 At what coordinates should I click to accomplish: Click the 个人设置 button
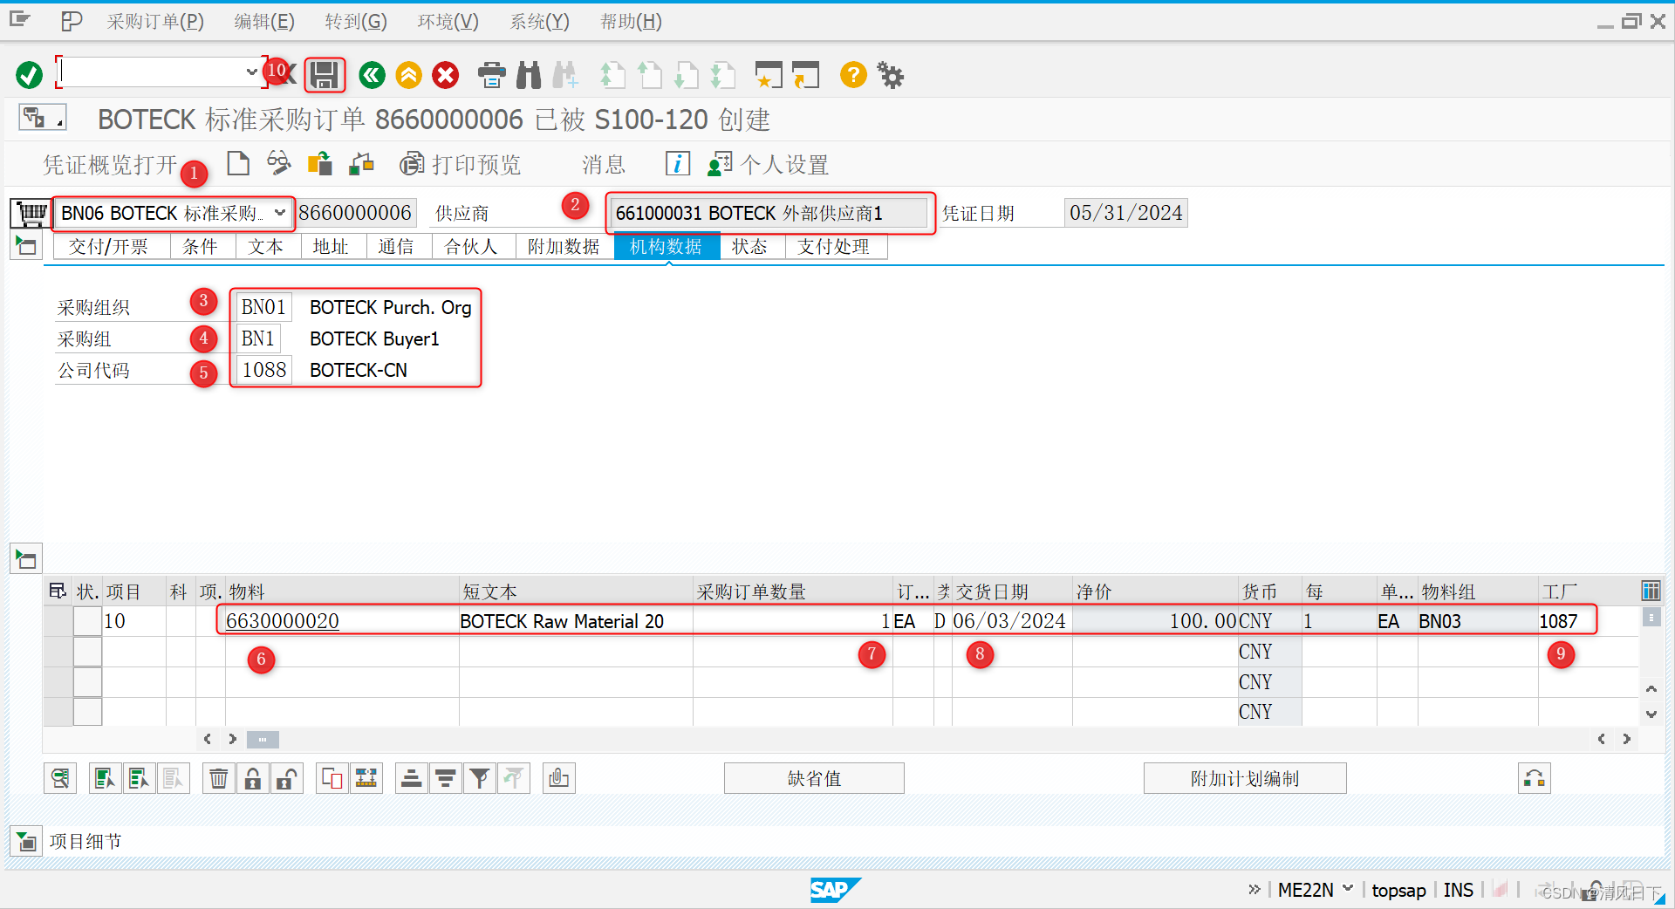pyautogui.click(x=769, y=164)
